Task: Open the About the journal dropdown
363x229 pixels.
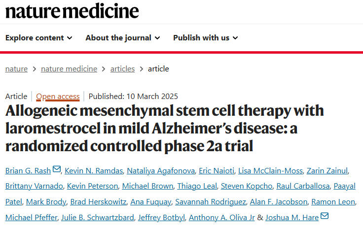Action: [x=122, y=38]
